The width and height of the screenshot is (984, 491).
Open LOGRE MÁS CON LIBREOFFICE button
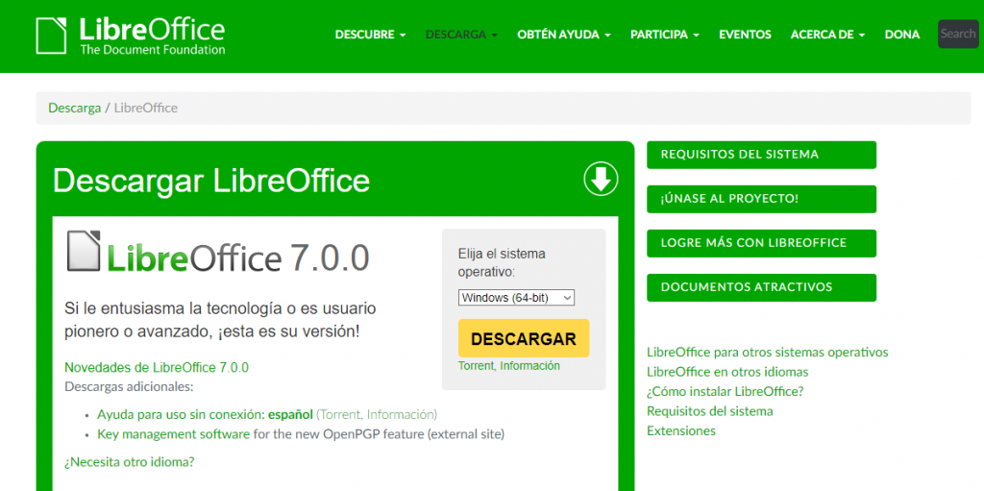(761, 243)
